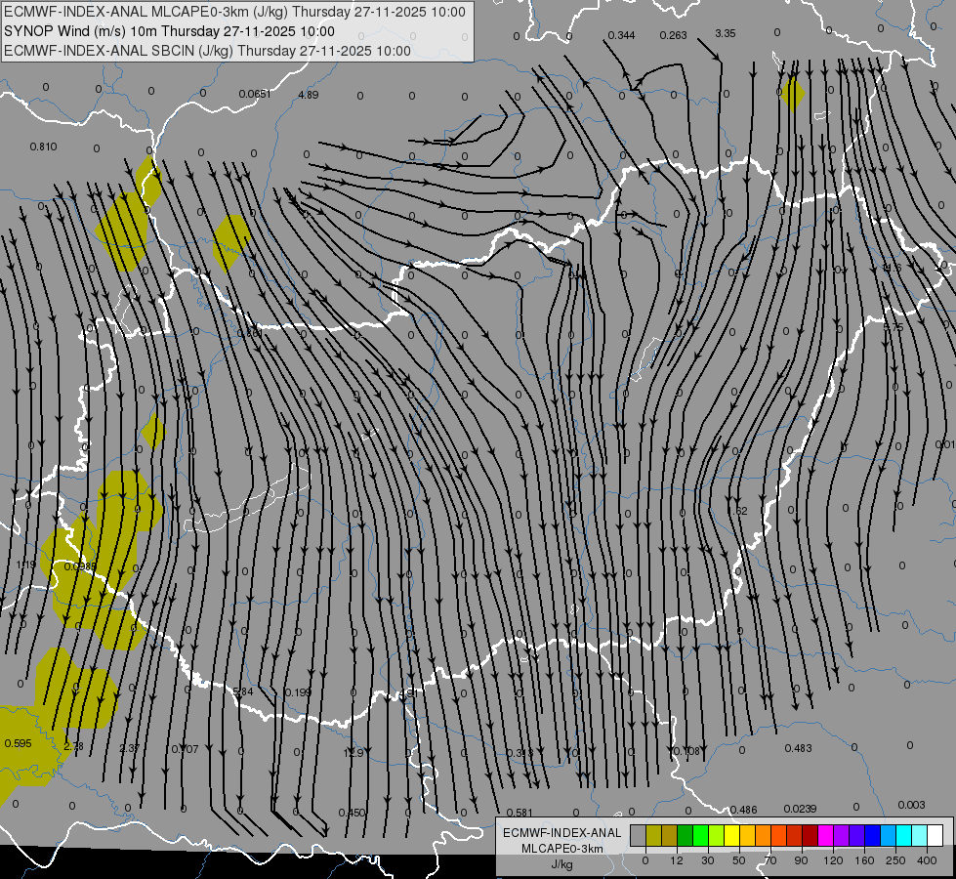Select the map value 0.810

click(43, 146)
